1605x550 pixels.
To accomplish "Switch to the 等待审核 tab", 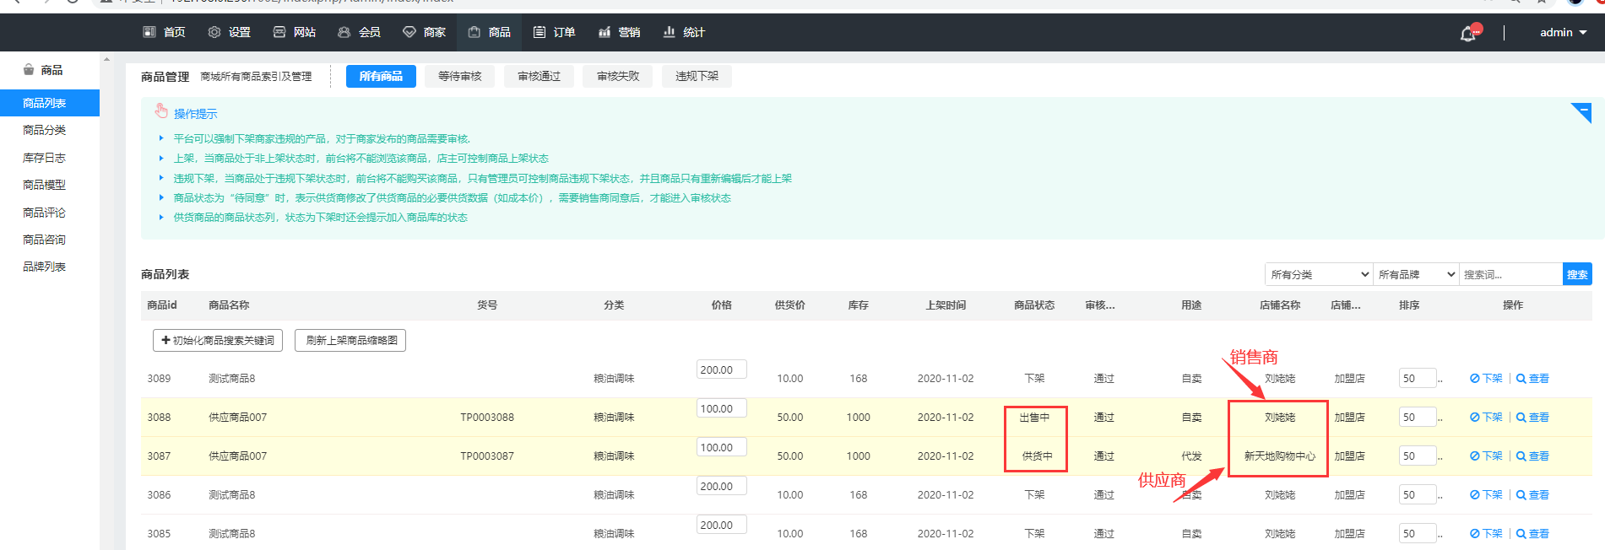I will [459, 77].
